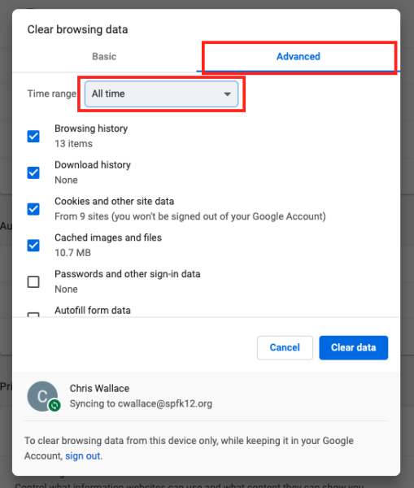Click the Clear data button
Screen dimensions: 414x488
[x=353, y=347]
